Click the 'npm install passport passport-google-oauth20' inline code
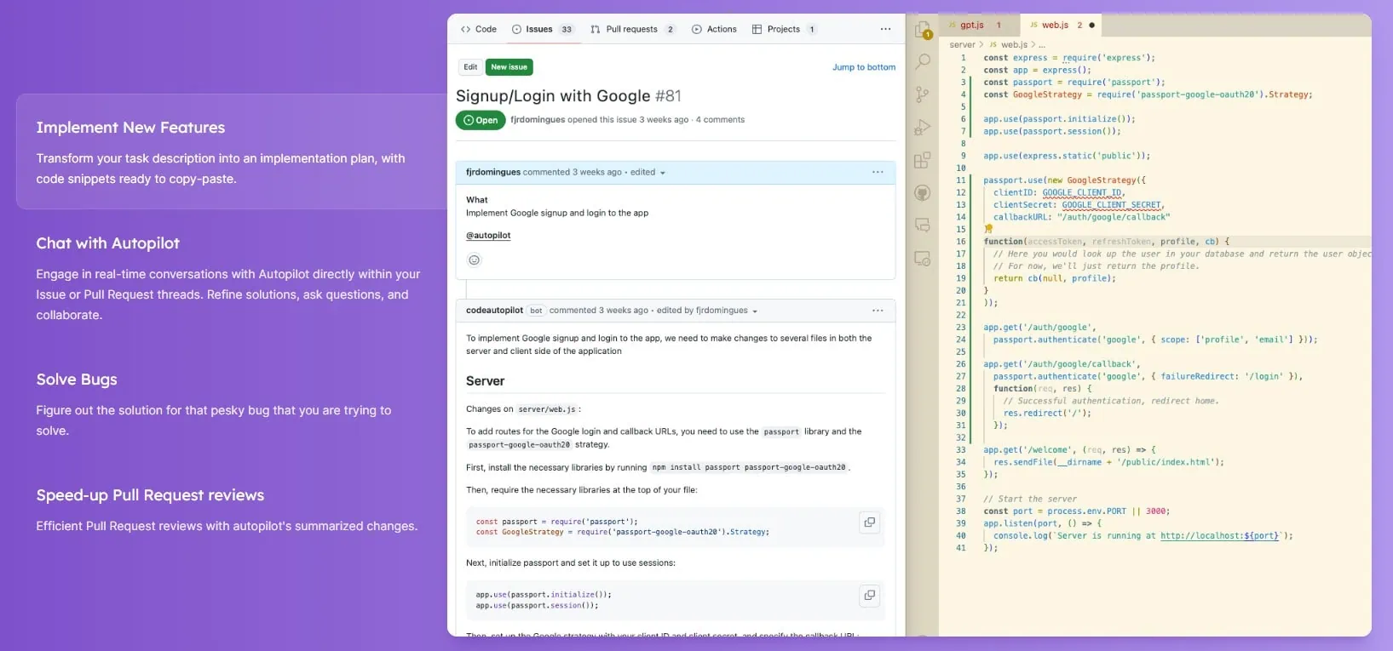This screenshot has height=651, width=1393. click(x=749, y=467)
